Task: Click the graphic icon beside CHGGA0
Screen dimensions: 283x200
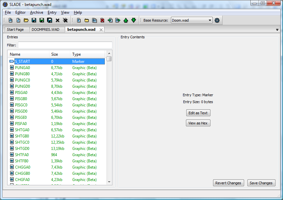Action: [12, 167]
